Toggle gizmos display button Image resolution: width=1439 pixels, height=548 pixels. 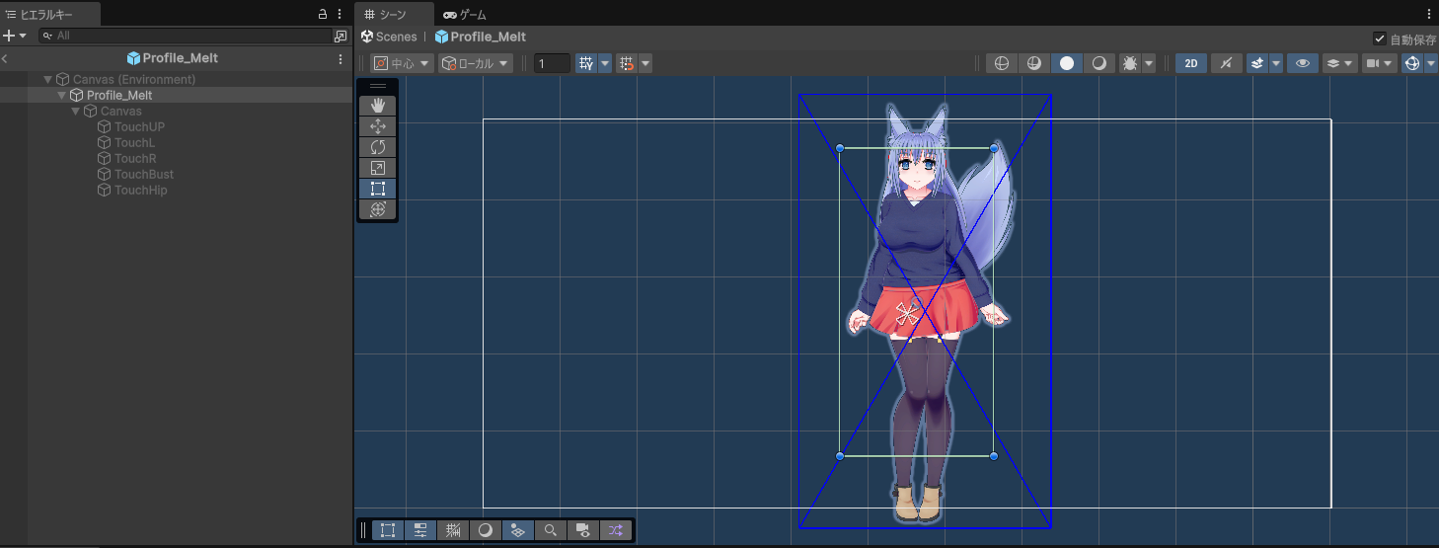point(1412,63)
